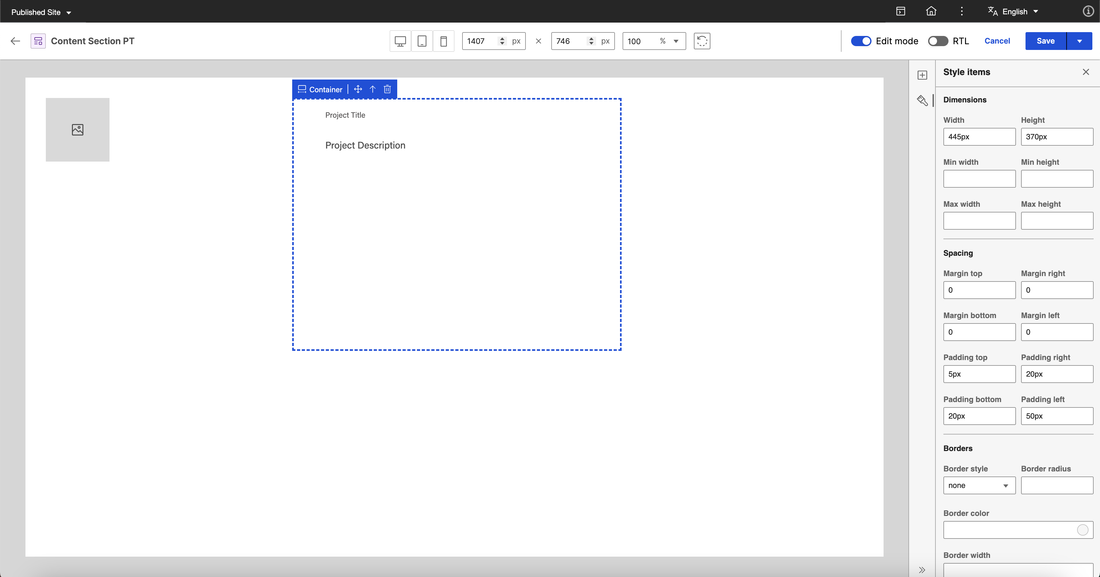The image size is (1100, 577).
Task: Click the Container move handle icon
Action: [358, 89]
